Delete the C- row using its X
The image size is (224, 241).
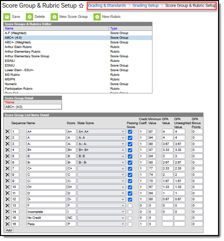pos(7,181)
